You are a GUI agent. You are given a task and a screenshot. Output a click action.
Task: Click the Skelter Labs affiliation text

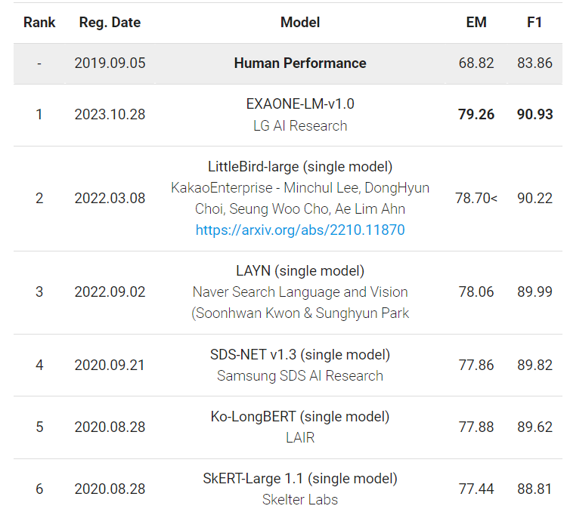(x=300, y=500)
